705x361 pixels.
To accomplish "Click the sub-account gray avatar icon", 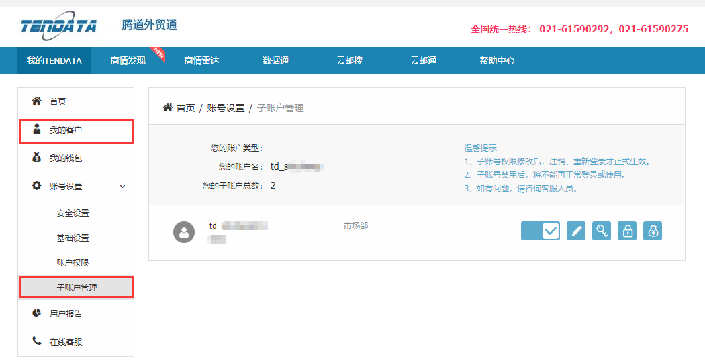I will pos(184,231).
